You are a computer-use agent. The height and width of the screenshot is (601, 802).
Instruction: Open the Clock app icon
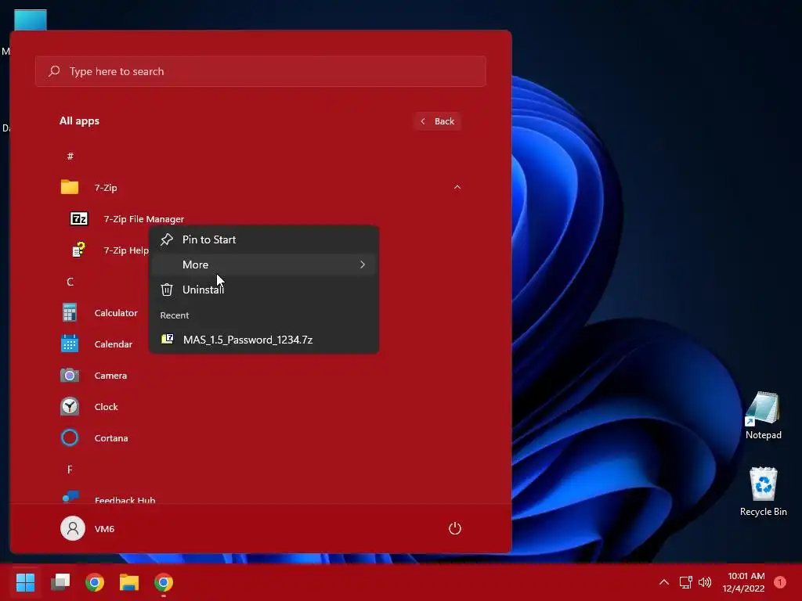70,406
